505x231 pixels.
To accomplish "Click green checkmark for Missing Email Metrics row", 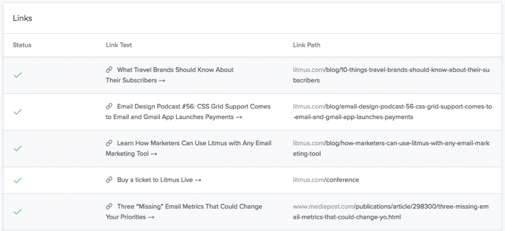I will 18,212.
